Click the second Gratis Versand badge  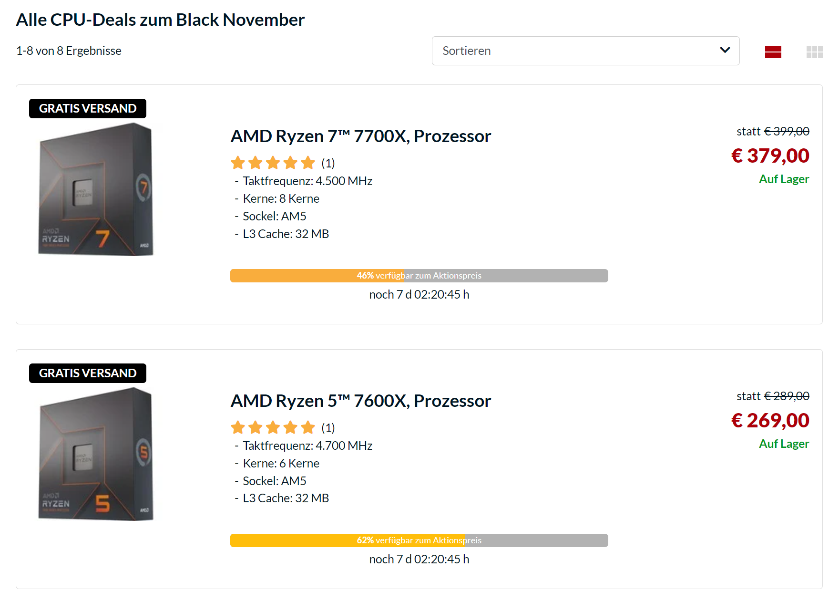(88, 373)
